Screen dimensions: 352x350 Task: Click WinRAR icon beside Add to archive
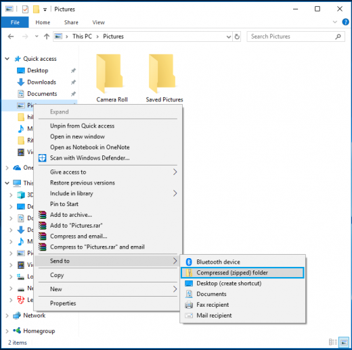[43, 215]
